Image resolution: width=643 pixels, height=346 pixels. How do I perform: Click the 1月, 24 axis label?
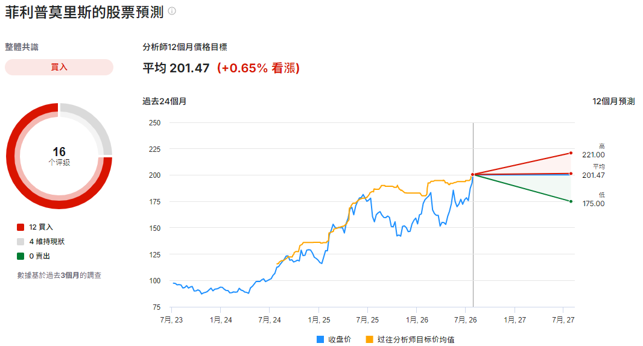pyautogui.click(x=221, y=319)
